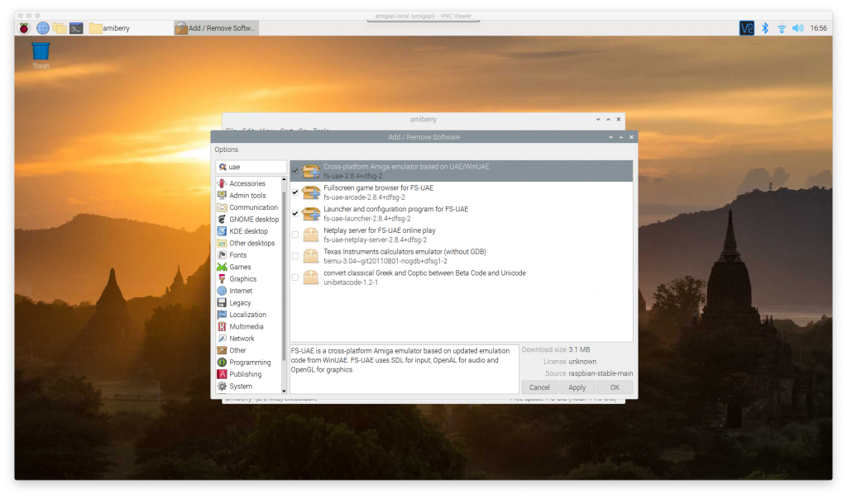Select the Publishing category icon
Image resolution: width=847 pixels, height=498 pixels.
point(222,374)
